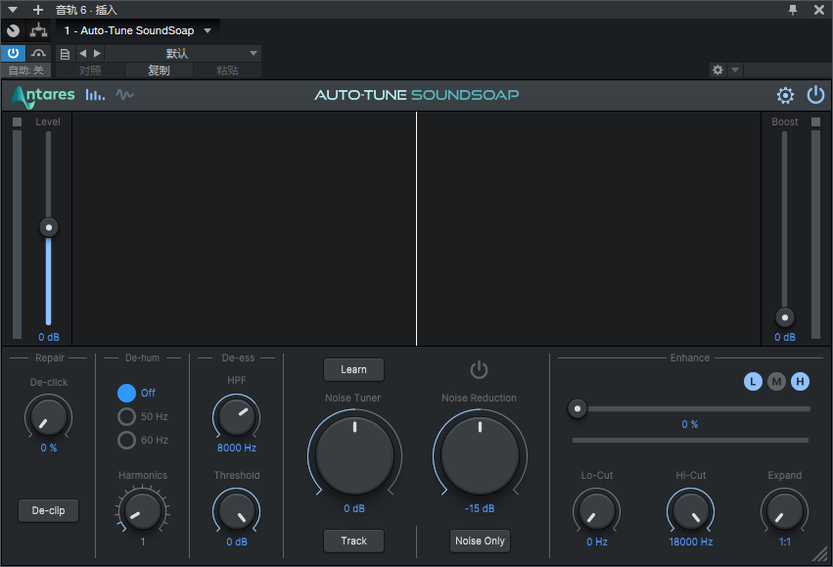Open the Auto-Tune SoundSoap insert dropdown
Screen dimensions: 833x567
click(x=138, y=30)
